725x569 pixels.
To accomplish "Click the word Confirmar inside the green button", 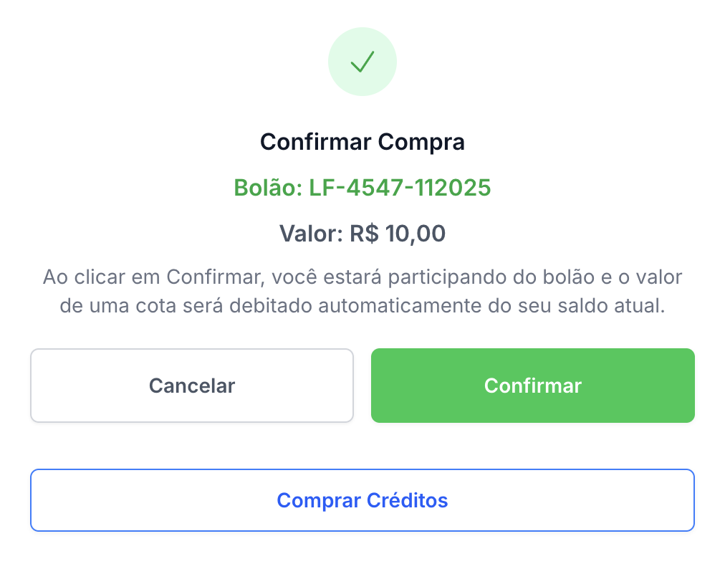I will coord(532,385).
